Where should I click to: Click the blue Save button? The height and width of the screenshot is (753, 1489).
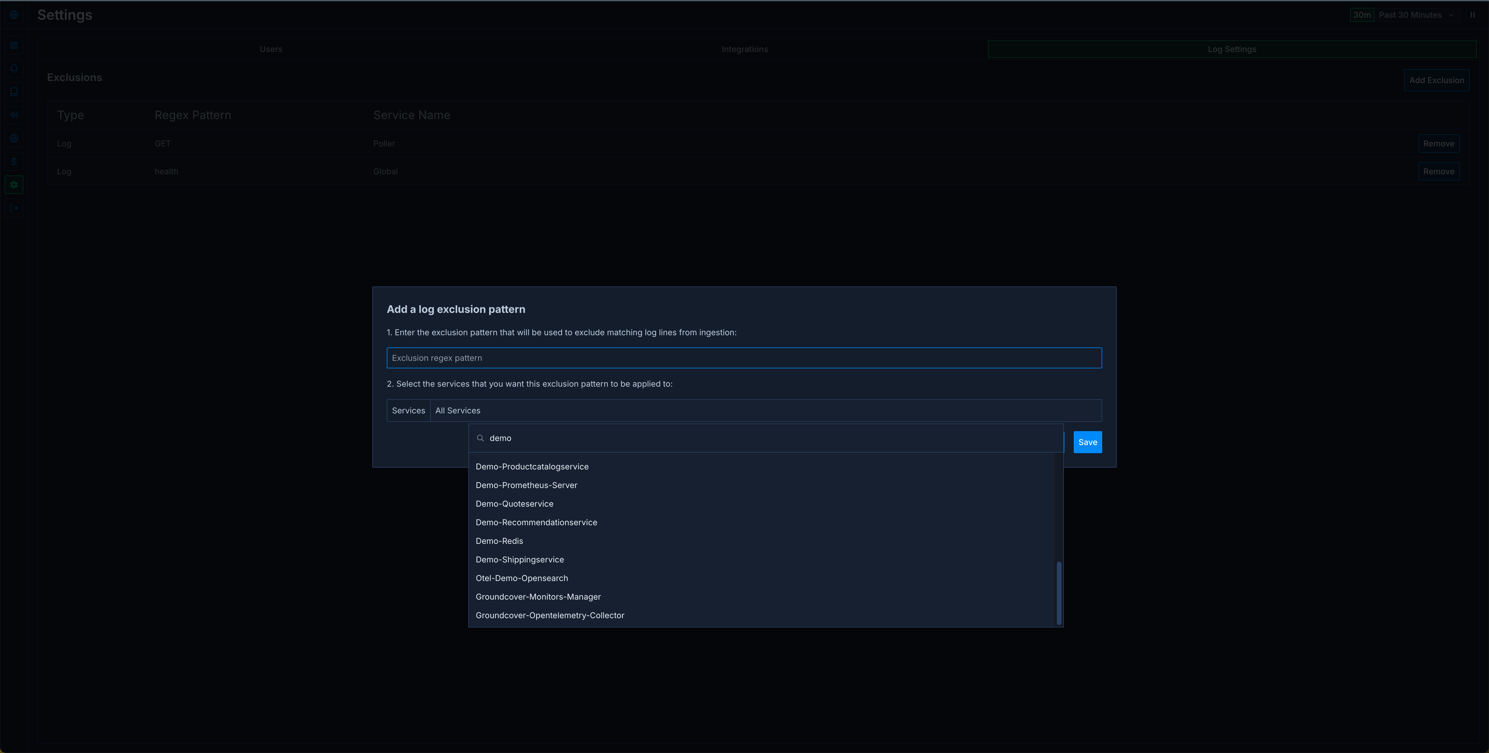(x=1087, y=442)
